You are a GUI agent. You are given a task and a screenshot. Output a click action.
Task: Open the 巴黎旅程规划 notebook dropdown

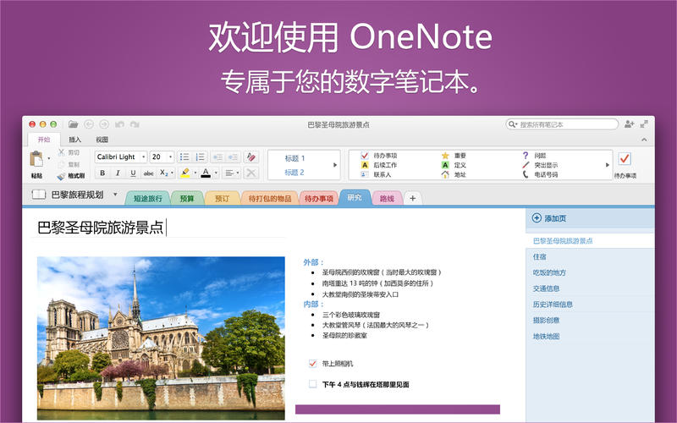115,195
